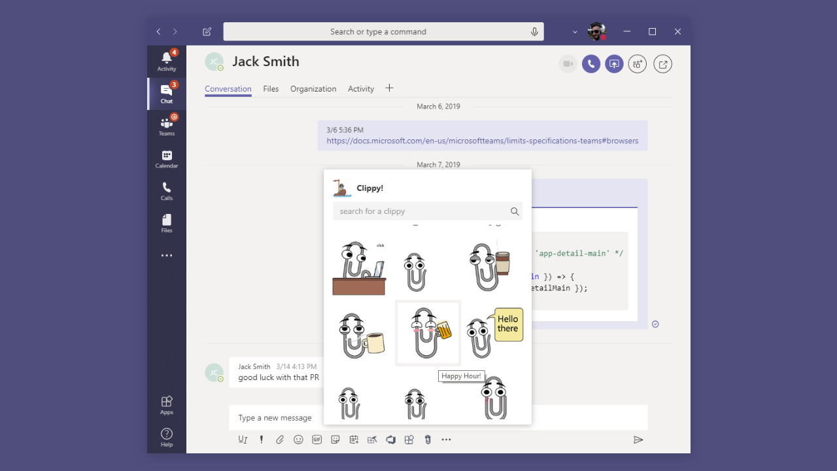The width and height of the screenshot is (837, 471).
Task: Open the Activity feed in the sidebar
Action: pos(167,61)
